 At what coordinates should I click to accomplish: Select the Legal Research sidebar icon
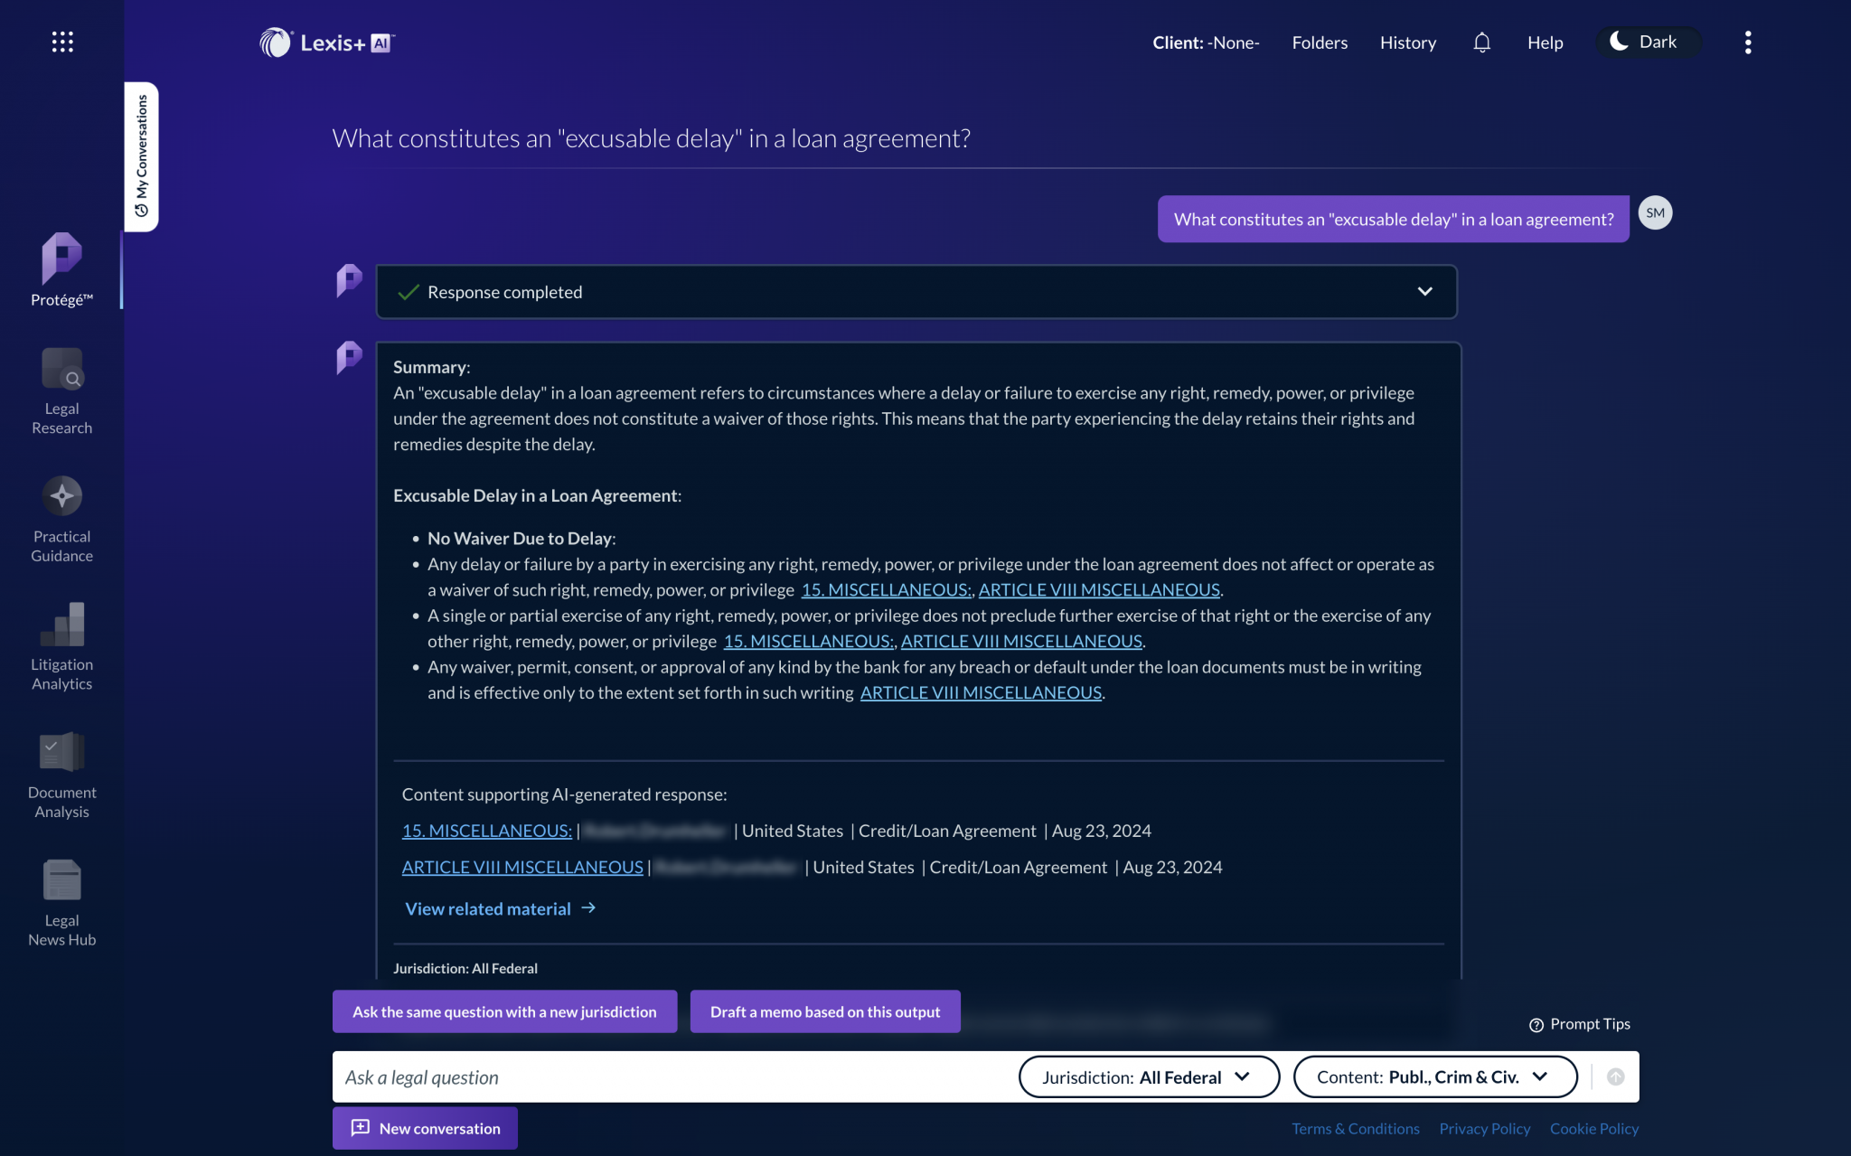tap(61, 380)
